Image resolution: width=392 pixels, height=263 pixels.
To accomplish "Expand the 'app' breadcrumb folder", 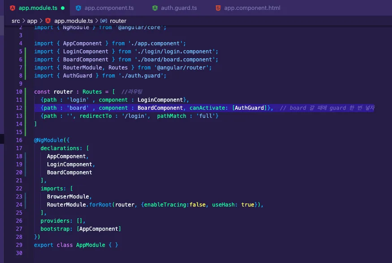I will click(32, 21).
